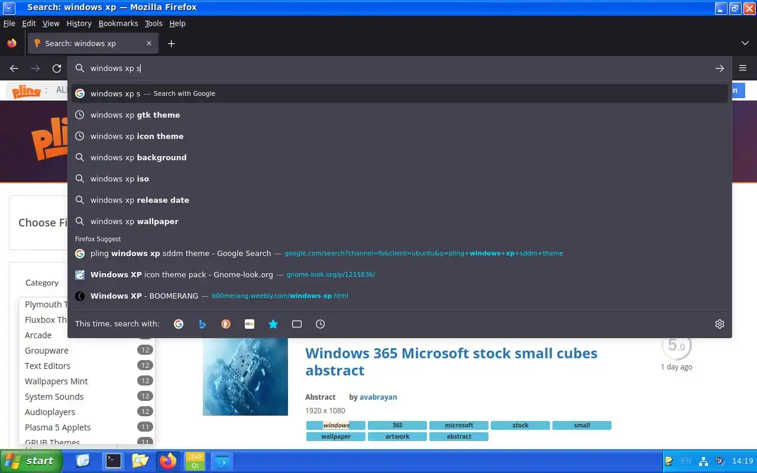This screenshot has width=757, height=473.
Task: Open the Edit menu
Action: [x=29, y=24]
